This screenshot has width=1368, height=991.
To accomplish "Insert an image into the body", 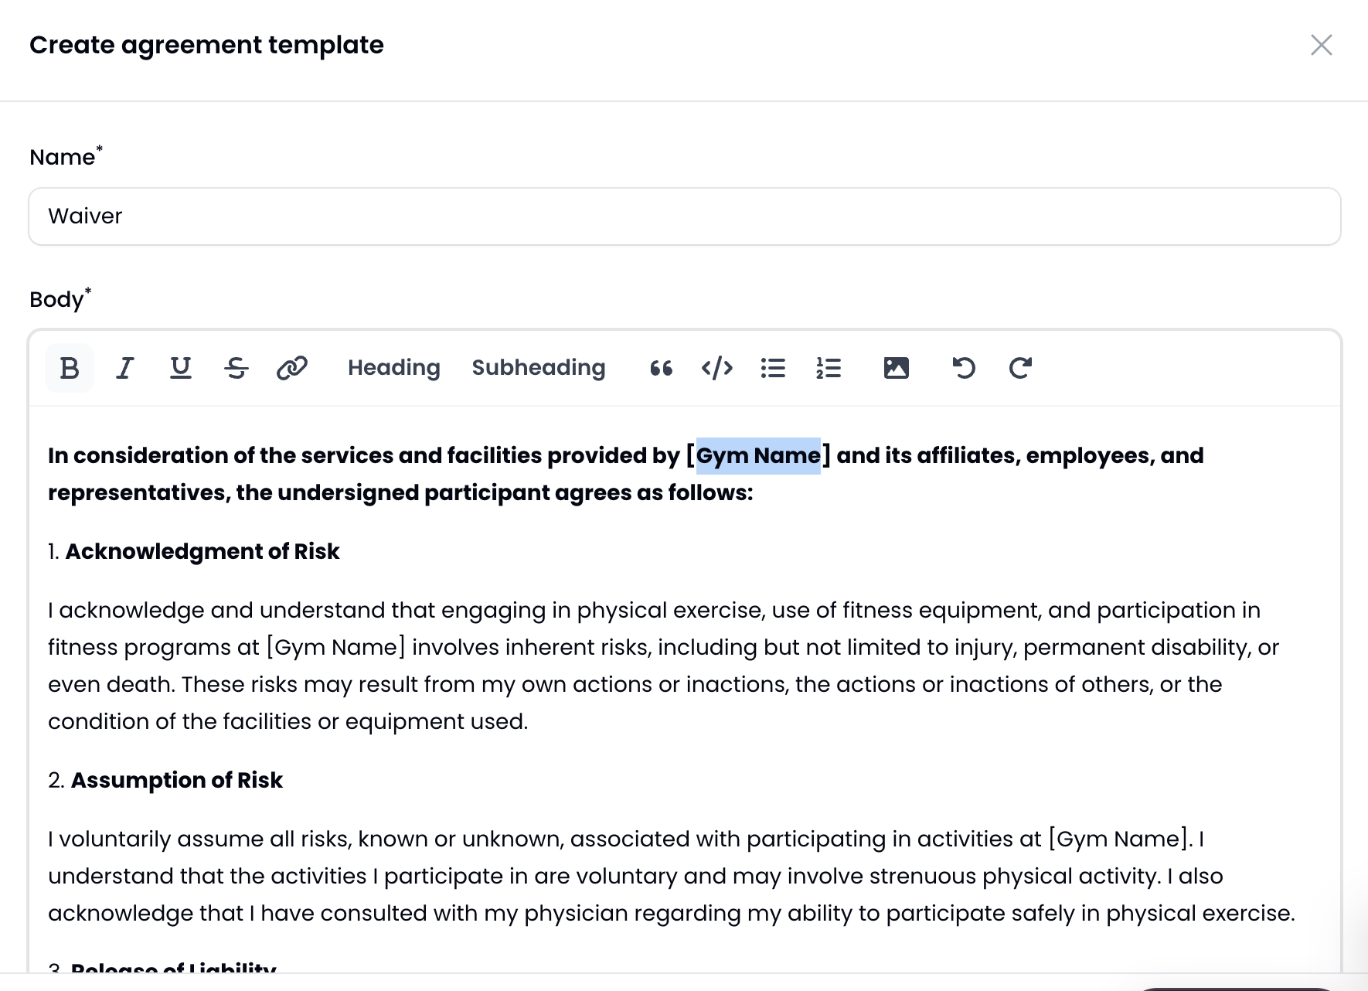I will point(897,368).
